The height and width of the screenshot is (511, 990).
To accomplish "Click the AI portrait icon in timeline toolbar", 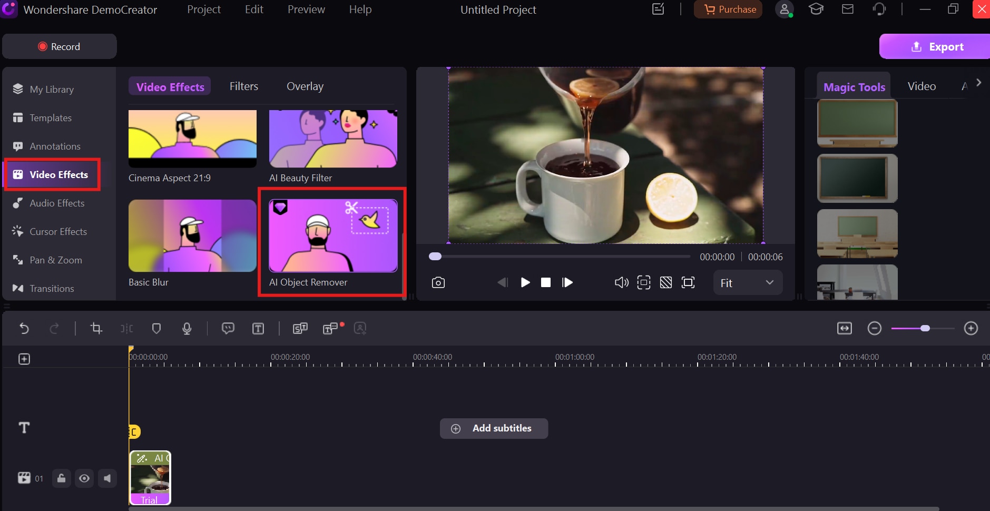I will 360,329.
